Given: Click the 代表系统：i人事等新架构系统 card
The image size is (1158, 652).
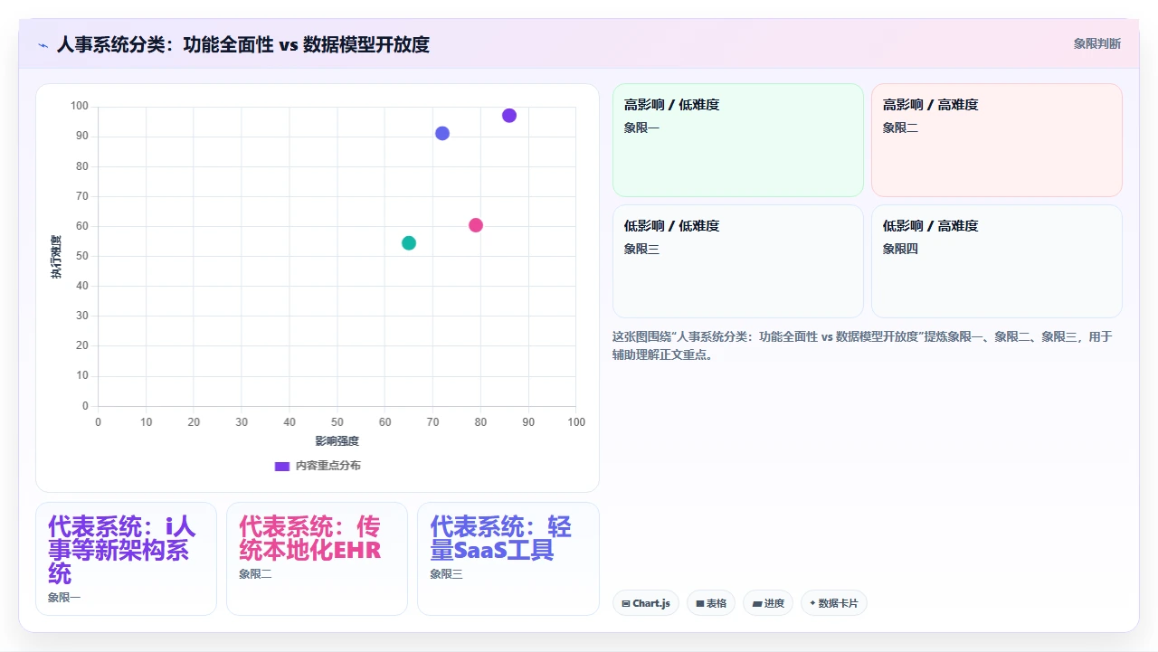Looking at the screenshot, I should point(126,559).
